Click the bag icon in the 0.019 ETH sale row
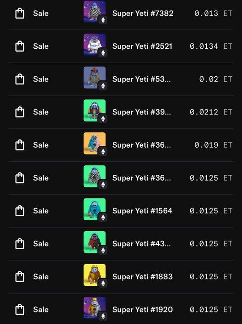The height and width of the screenshot is (324, 242). (20, 145)
